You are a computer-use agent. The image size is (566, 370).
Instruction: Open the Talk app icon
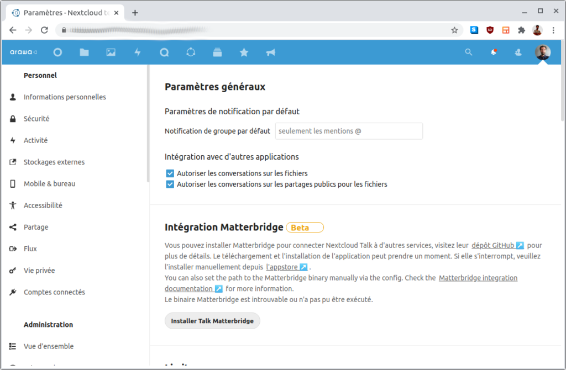tap(164, 52)
